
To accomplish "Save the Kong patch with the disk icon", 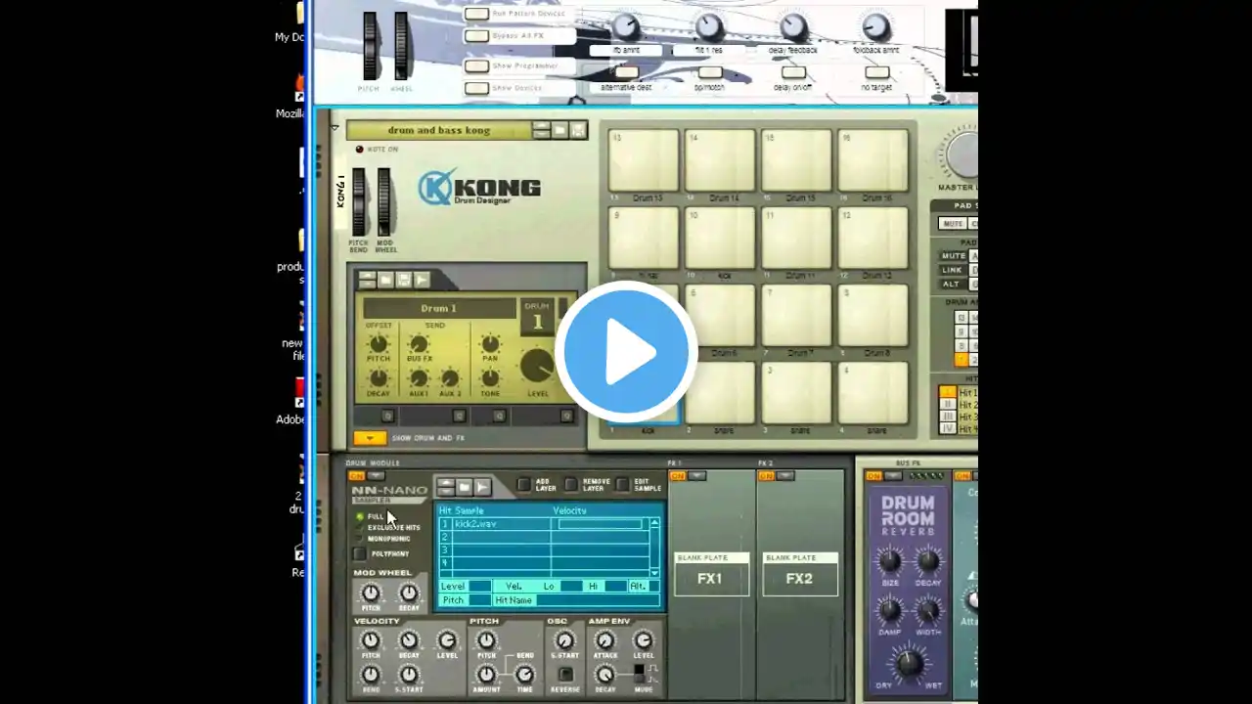I will pyautogui.click(x=578, y=130).
